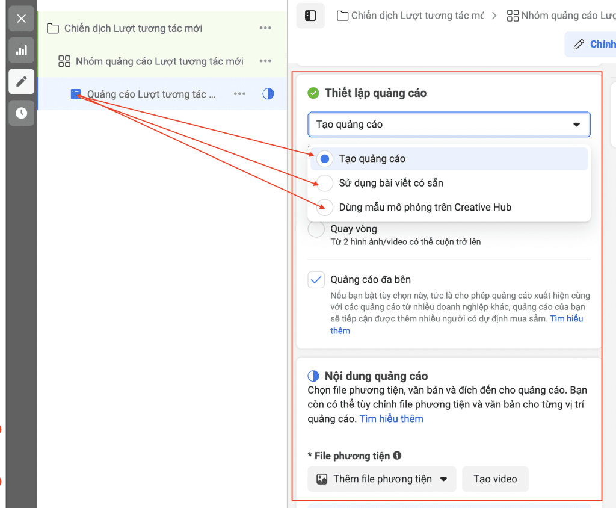Image resolution: width=616 pixels, height=508 pixels.
Task: Click the half-circle status icon on Quảng cáo row
Action: [x=268, y=93]
